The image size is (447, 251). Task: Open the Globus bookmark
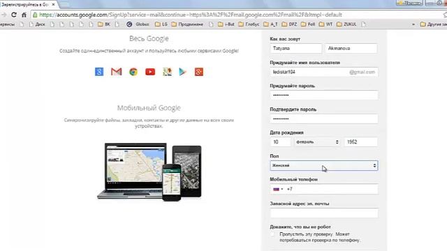138,24
